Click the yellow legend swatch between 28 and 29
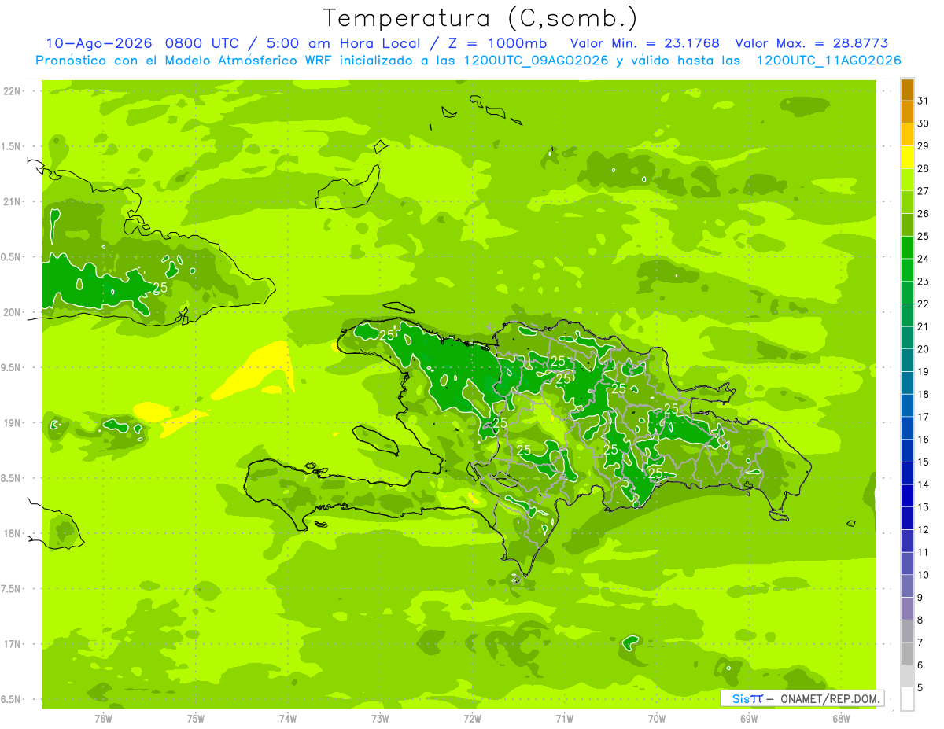Image resolution: width=944 pixels, height=729 pixels. [x=907, y=157]
